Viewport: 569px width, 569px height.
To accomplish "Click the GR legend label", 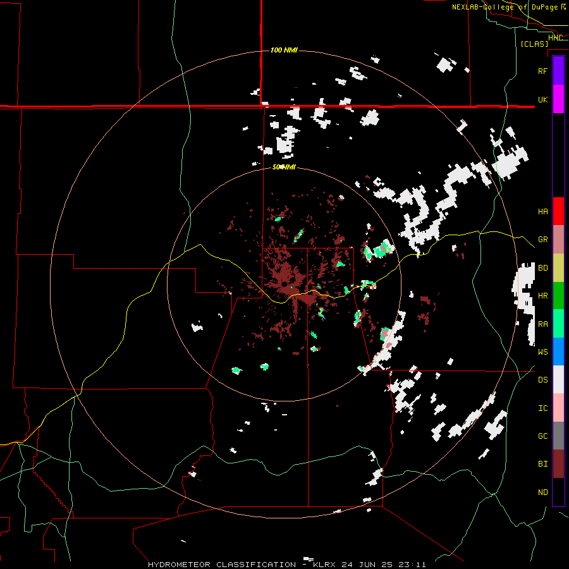I will click(543, 240).
